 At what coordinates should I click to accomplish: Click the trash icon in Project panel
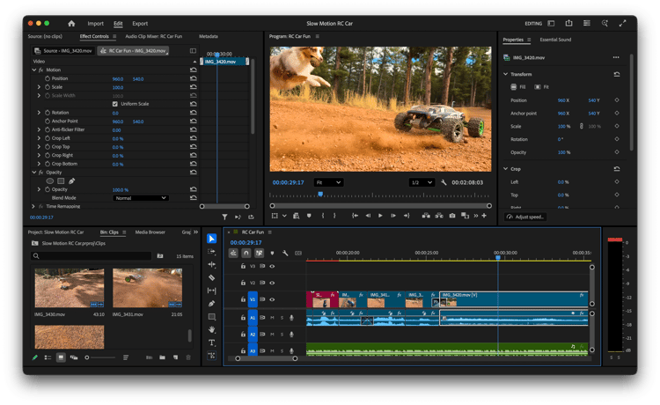tap(188, 357)
